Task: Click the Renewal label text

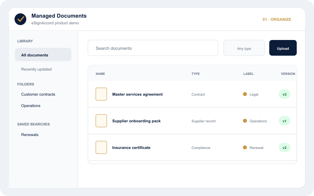Action: tap(256, 148)
